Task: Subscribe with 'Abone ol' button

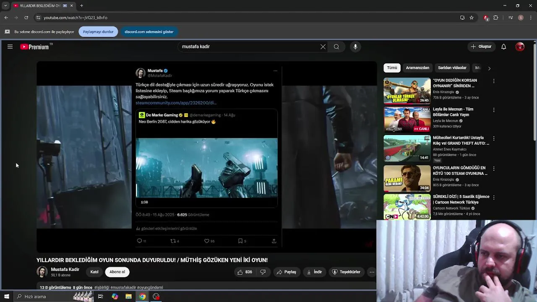Action: 117,272
